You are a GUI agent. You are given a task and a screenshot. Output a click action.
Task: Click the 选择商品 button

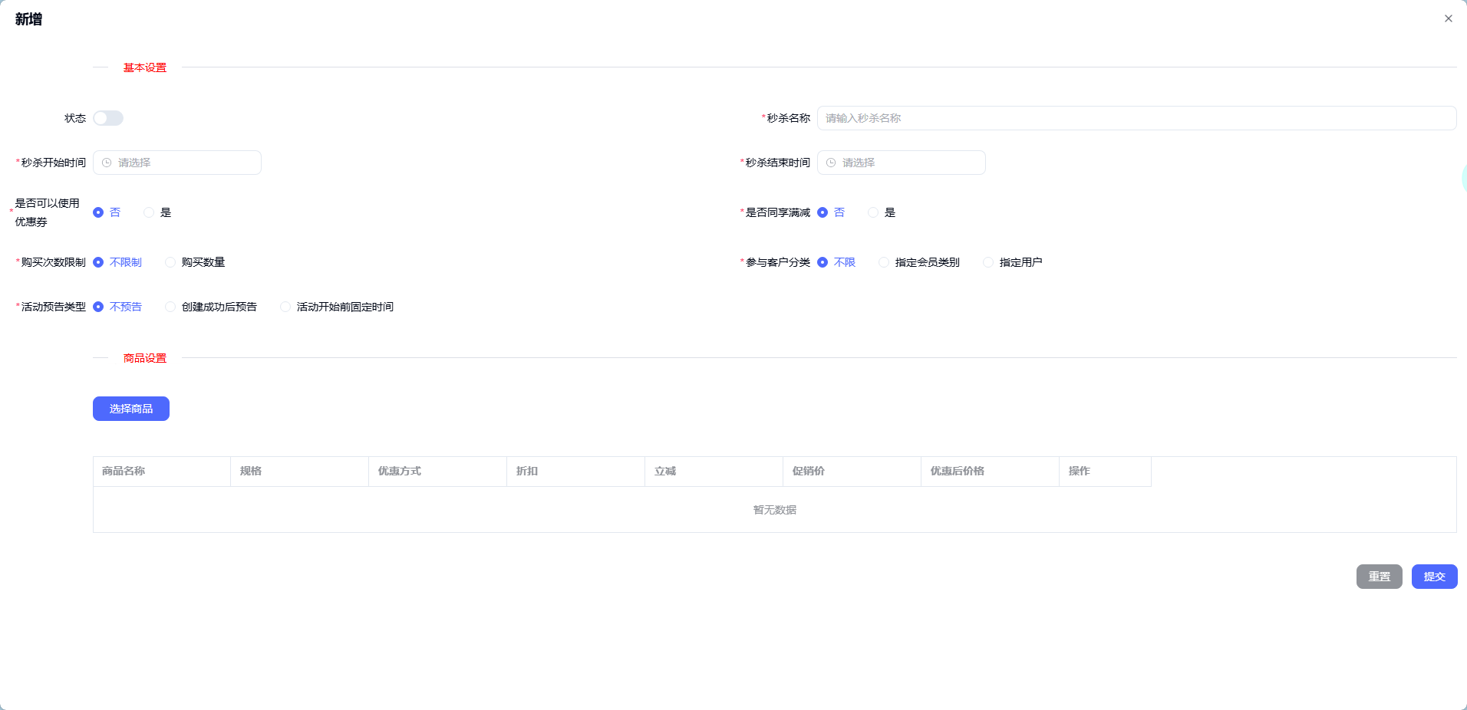coord(130,409)
